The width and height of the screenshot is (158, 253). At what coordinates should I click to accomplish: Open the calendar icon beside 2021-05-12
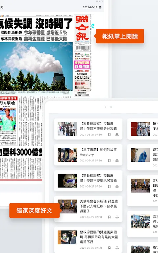100,7
